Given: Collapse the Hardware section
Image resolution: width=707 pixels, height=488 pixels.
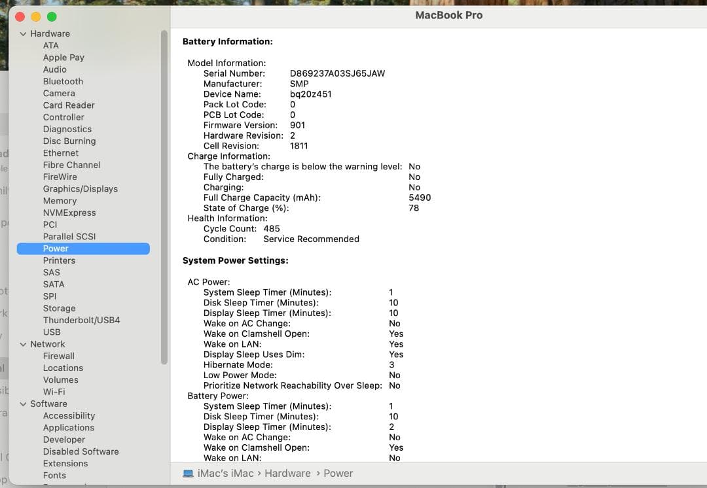Looking at the screenshot, I should (23, 33).
